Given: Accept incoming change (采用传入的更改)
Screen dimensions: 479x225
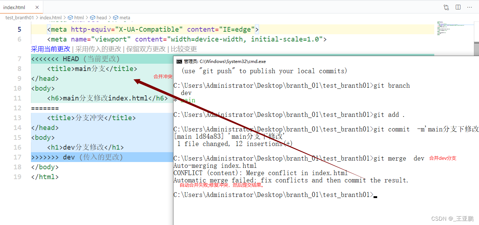Looking at the screenshot, I should (98, 49).
